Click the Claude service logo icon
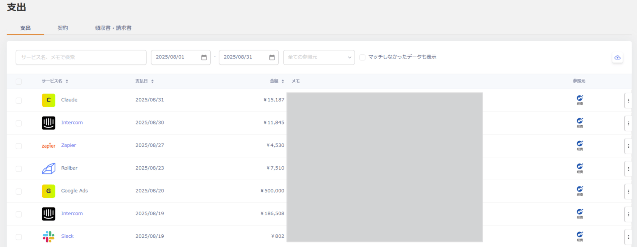Screen dimensions: 637x247 pyautogui.click(x=48, y=100)
